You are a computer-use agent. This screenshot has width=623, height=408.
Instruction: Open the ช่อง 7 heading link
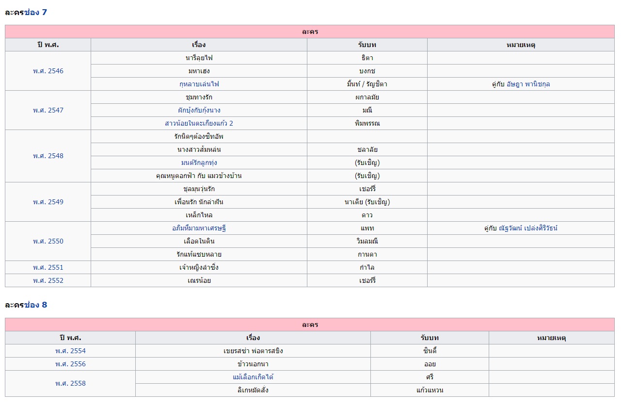point(35,12)
